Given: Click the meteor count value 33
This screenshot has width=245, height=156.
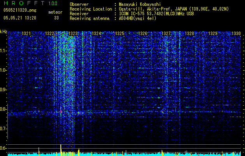Looking at the screenshot, I should click(56, 18).
